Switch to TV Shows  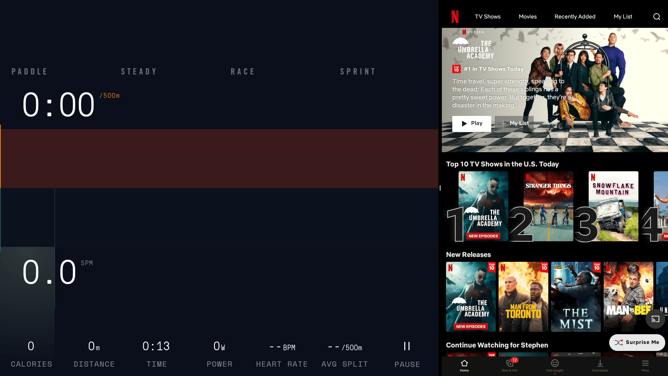[487, 16]
